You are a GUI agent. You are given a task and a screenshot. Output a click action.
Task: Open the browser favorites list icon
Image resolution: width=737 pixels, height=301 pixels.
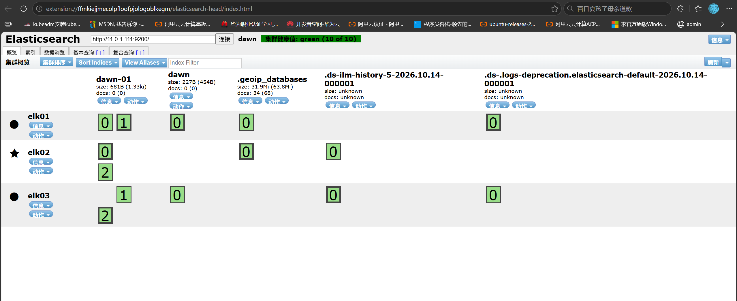coord(698,9)
